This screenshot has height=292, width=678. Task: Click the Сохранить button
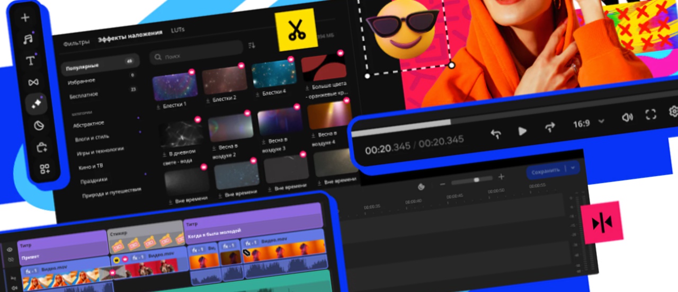(546, 171)
